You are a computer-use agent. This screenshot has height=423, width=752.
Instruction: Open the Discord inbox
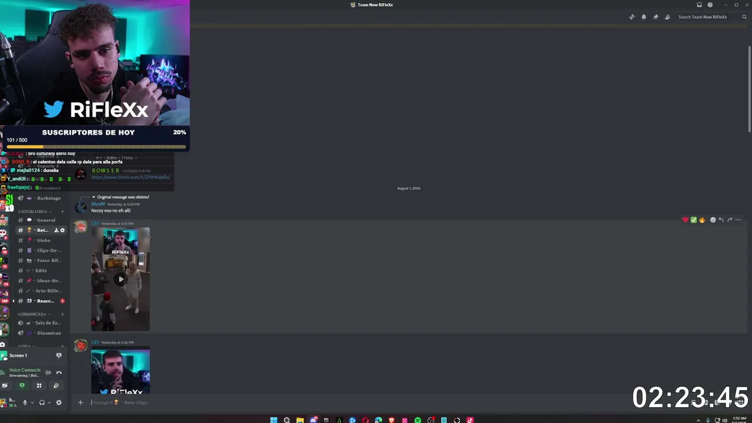click(x=699, y=5)
